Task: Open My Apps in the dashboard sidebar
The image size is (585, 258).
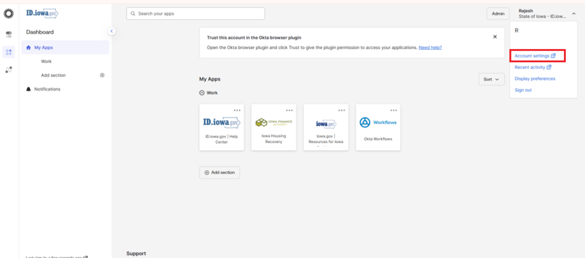Action: [x=65, y=47]
